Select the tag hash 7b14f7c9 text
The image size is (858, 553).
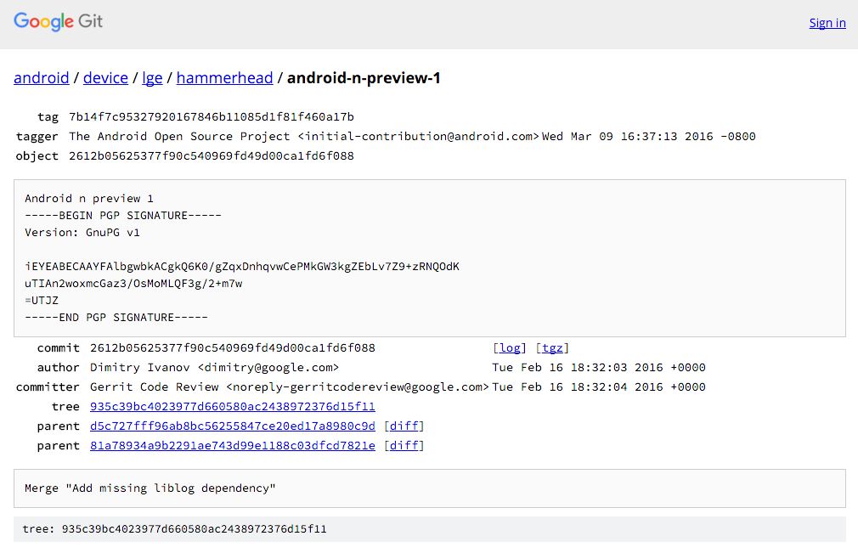tap(212, 117)
